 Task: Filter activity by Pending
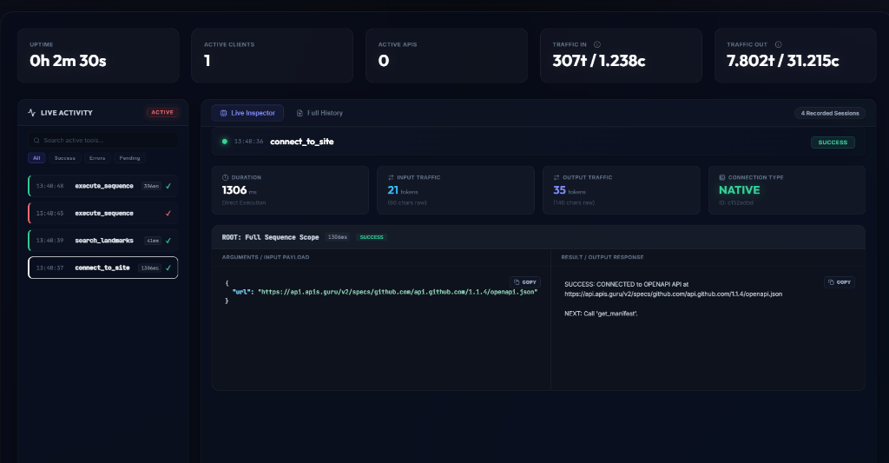(130, 158)
